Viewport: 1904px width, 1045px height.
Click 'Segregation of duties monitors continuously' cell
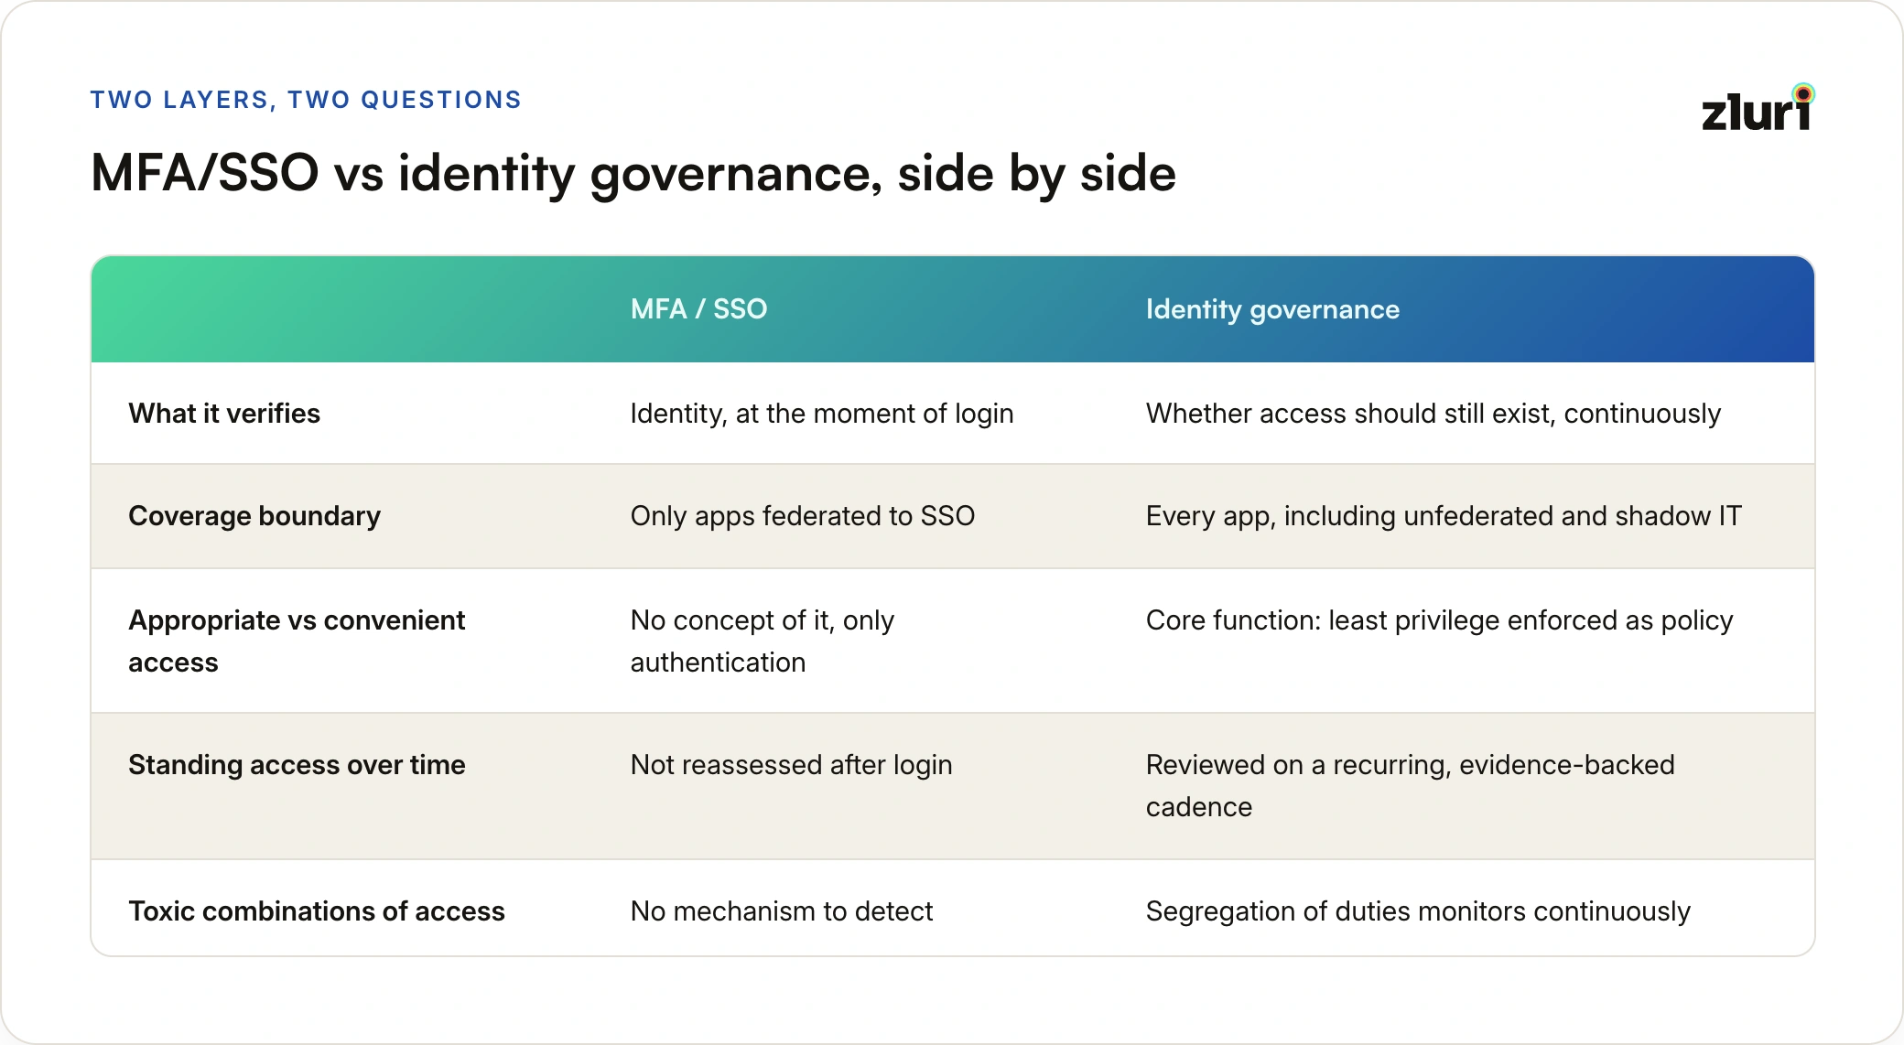1418,911
